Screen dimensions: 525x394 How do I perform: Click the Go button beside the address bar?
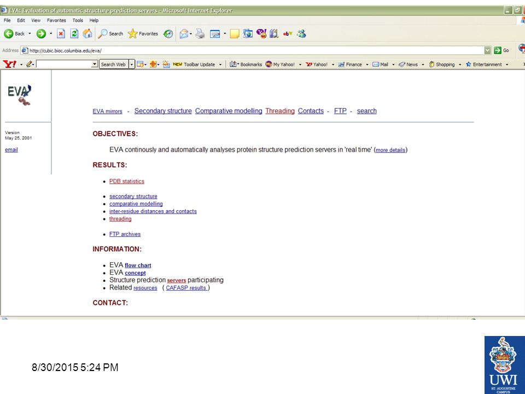click(x=501, y=50)
